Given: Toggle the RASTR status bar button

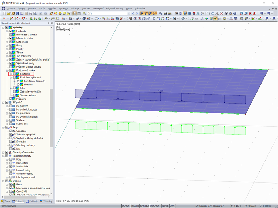Looking at the screenshot, I should tap(135, 206).
